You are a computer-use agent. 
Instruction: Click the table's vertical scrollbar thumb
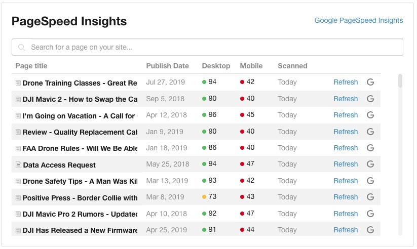[400, 81]
